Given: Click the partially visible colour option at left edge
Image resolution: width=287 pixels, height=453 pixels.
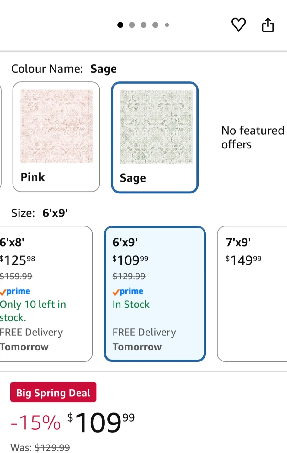Looking at the screenshot, I should pyautogui.click(x=1, y=137).
